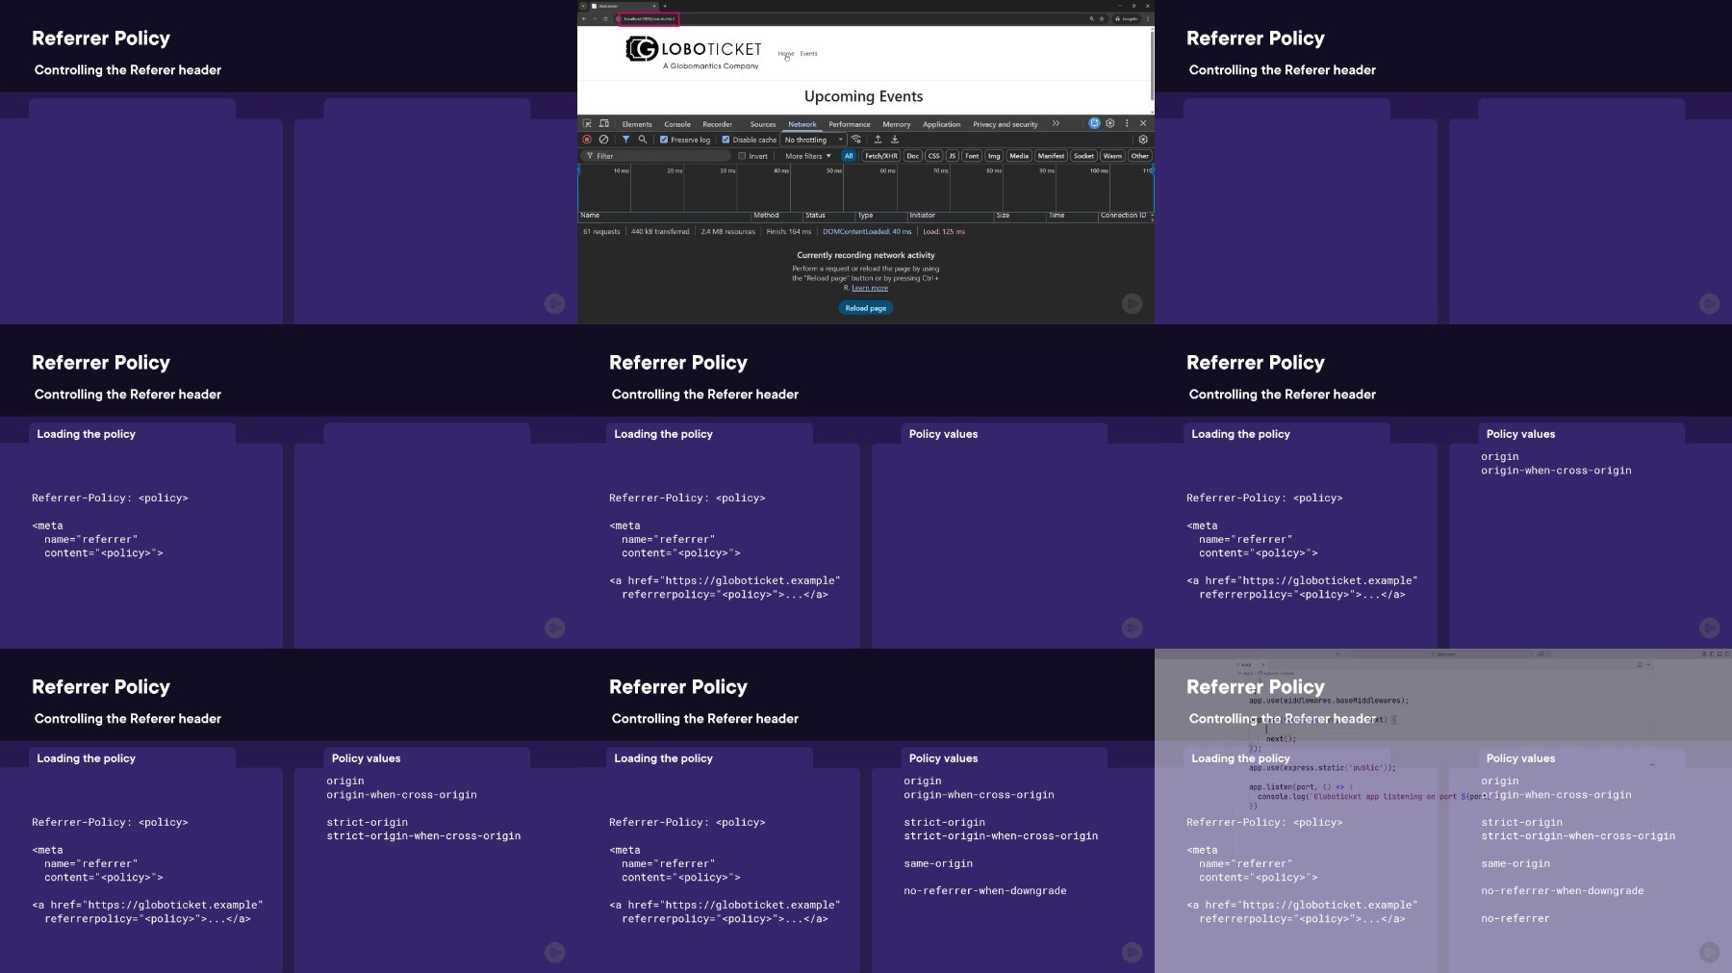Stop recording network log with red record icon
This screenshot has height=973, width=1732.
587,140
